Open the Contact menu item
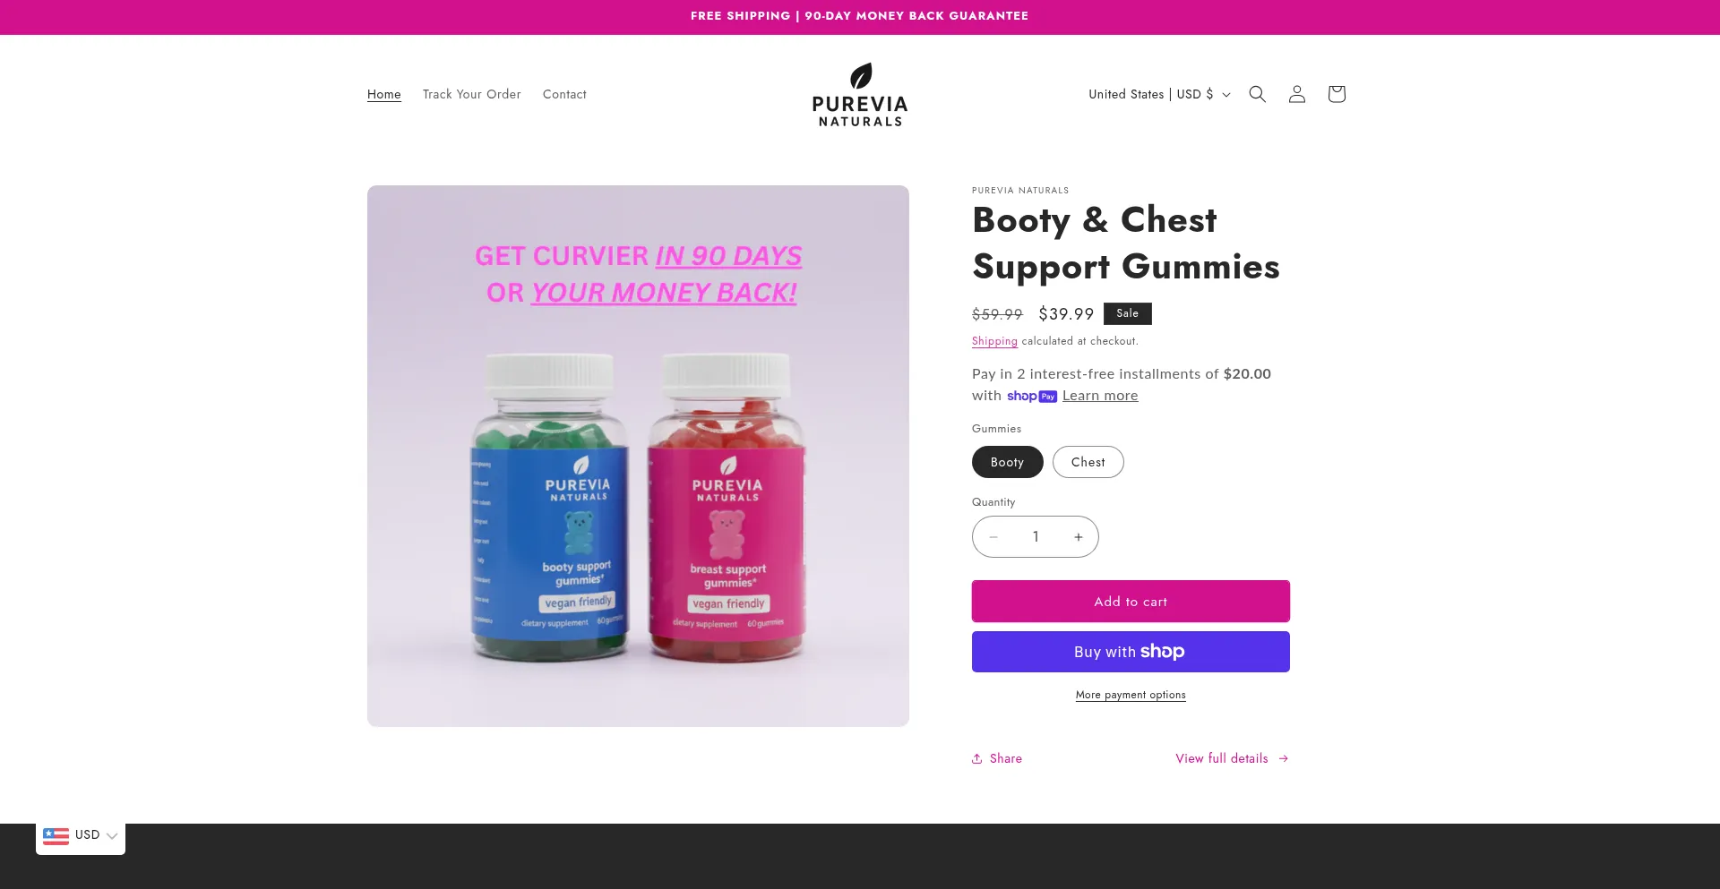1720x889 pixels. point(564,94)
